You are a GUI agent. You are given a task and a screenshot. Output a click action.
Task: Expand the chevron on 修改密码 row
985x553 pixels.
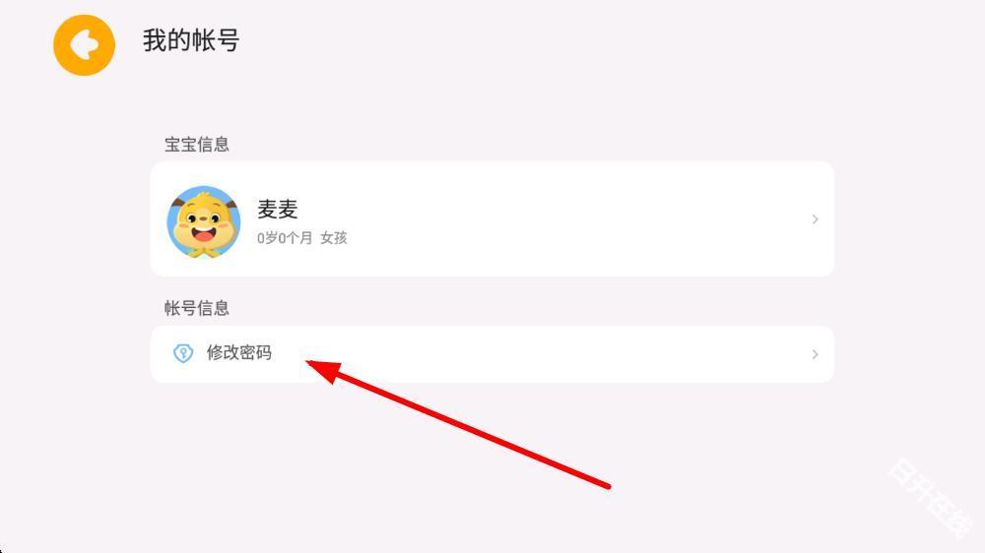(815, 354)
